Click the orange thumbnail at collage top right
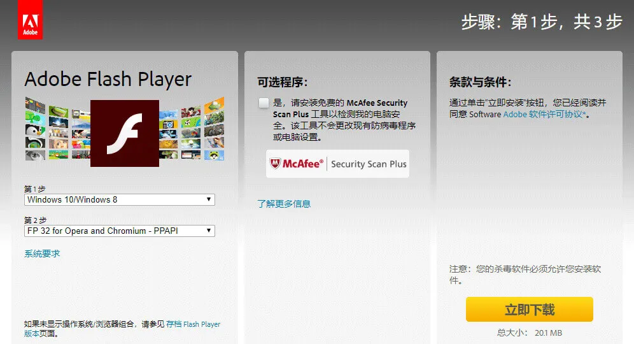 (x=215, y=105)
